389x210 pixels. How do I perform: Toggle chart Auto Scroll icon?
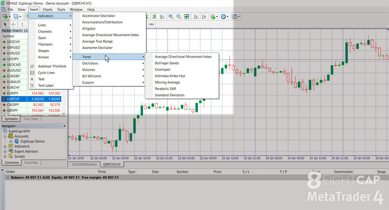(x=196, y=17)
